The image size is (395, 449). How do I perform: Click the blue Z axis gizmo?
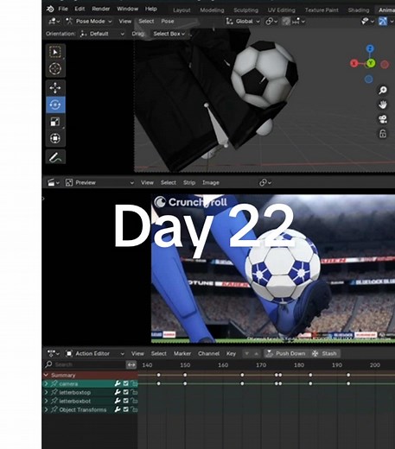tap(370, 48)
